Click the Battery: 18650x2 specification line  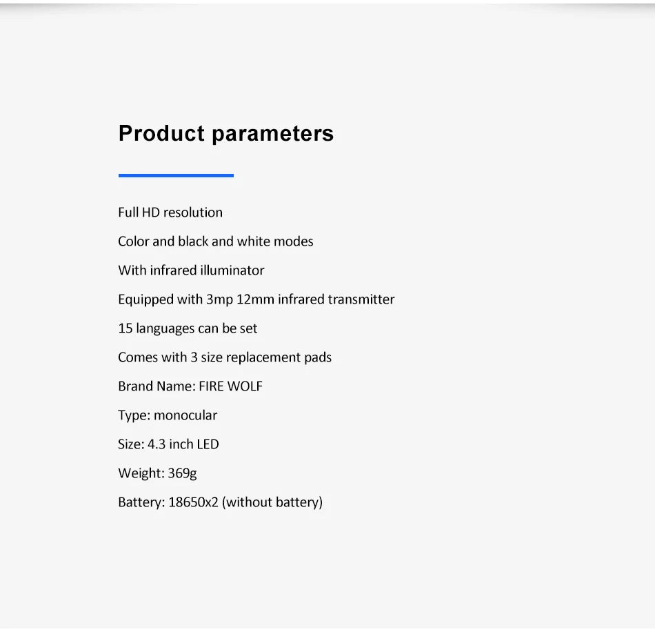tap(220, 502)
